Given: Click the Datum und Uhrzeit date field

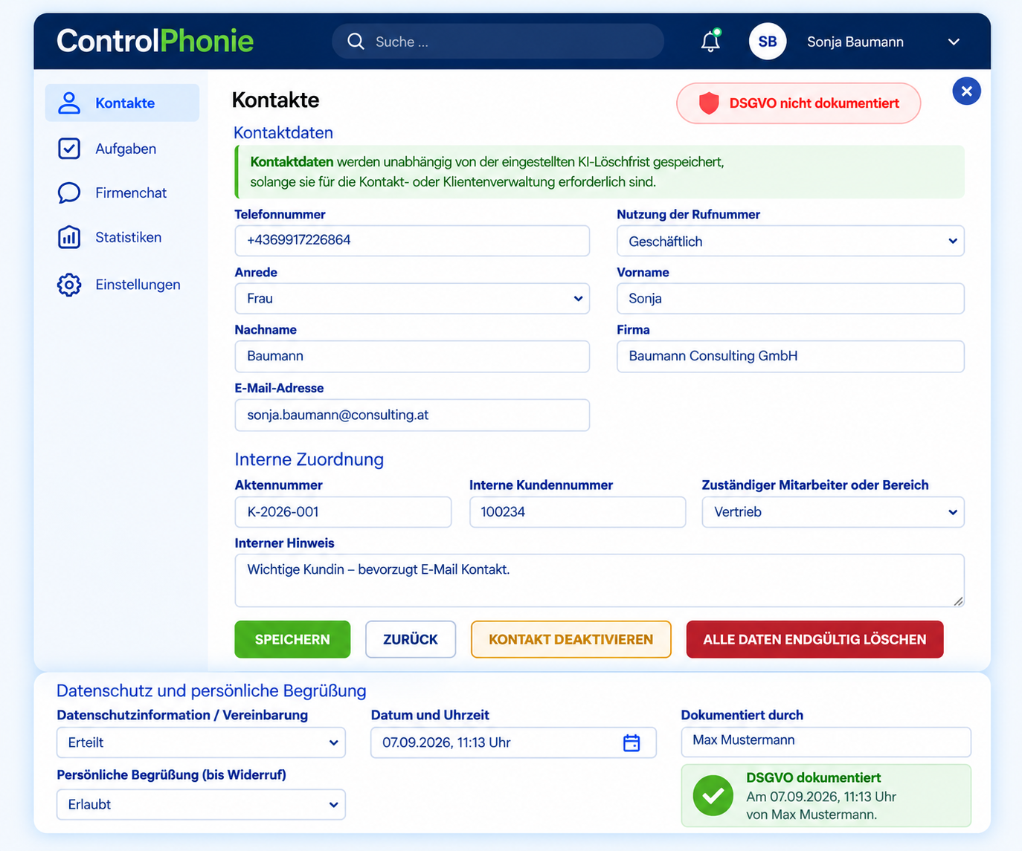Looking at the screenshot, I should 513,742.
